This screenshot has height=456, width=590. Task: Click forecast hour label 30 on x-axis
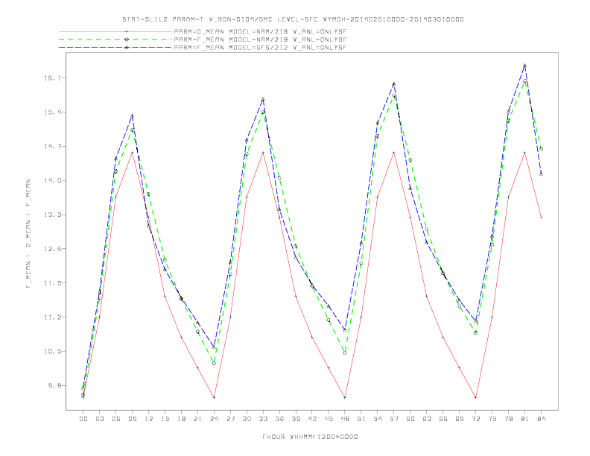[247, 419]
